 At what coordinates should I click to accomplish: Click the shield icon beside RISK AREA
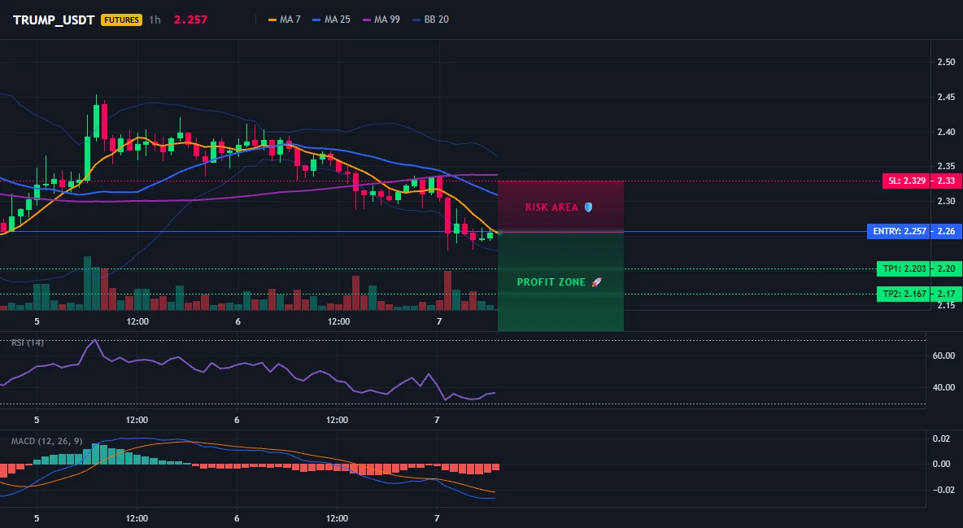588,207
